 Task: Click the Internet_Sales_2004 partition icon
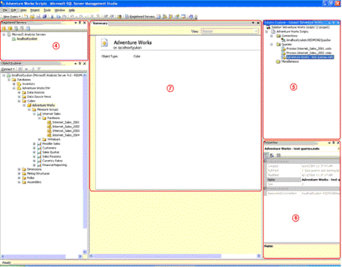49,135
